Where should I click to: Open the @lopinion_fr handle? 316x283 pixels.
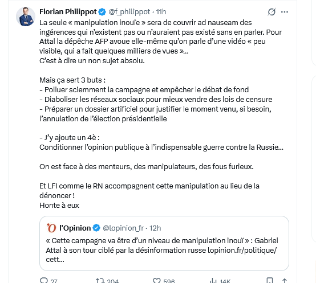(123, 228)
